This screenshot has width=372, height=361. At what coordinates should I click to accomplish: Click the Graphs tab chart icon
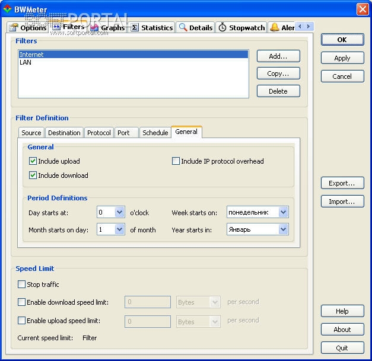[94, 27]
